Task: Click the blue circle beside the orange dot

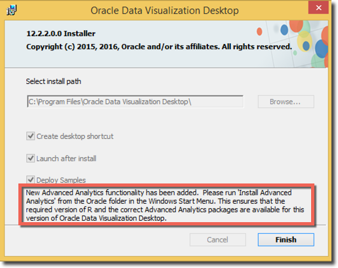Action: click(284, 29)
